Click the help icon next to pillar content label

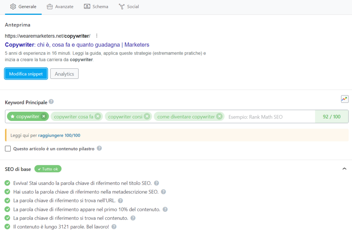coord(99,148)
